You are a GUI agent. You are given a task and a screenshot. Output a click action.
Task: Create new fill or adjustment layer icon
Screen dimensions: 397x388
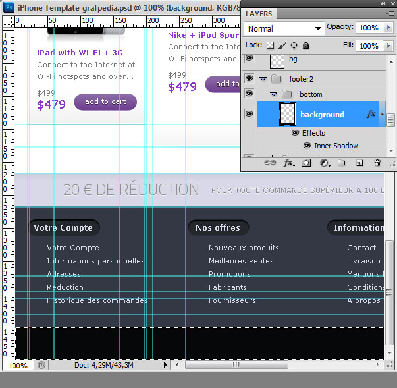pos(325,163)
